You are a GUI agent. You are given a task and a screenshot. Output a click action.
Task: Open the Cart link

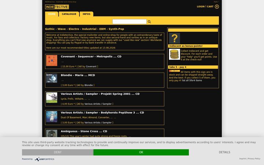[x=210, y=7]
